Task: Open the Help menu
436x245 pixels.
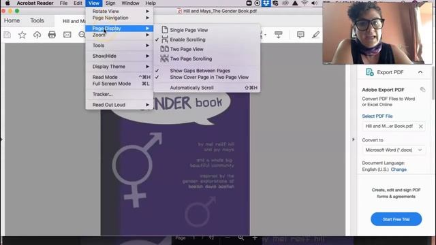Action: (151, 3)
